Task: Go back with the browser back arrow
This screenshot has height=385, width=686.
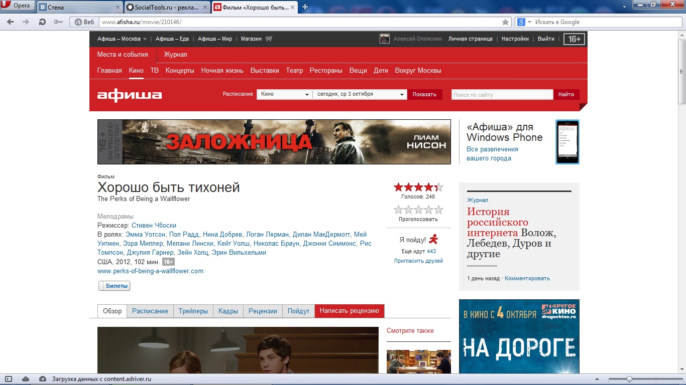Action: (x=11, y=22)
